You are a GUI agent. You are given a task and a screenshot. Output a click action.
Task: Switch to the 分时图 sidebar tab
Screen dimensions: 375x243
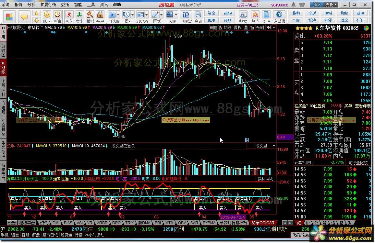pos(3,50)
